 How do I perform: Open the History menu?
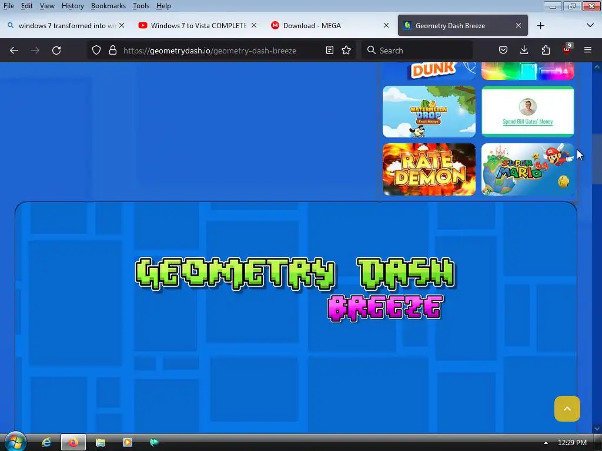[72, 6]
